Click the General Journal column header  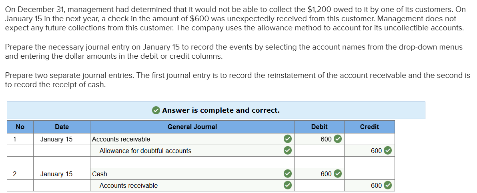coord(192,127)
